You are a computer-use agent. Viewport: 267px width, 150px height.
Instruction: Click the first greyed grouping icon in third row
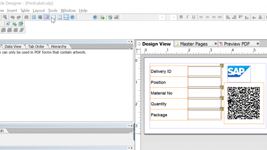pos(3,30)
